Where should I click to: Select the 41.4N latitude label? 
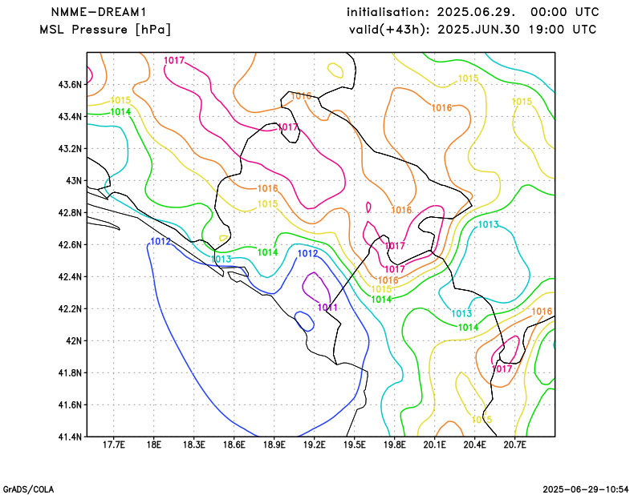coord(70,437)
